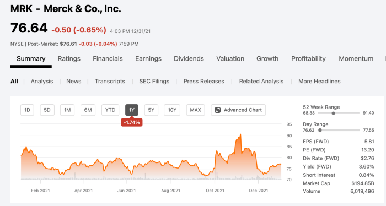Image resolution: width=386 pixels, height=206 pixels.
Task: Filter headlines by Analysis
Action: [x=42, y=82]
